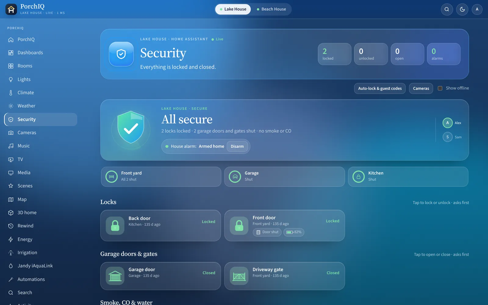Image resolution: width=488 pixels, height=305 pixels.
Task: Click the Driveway gate icon
Action: [239, 276]
